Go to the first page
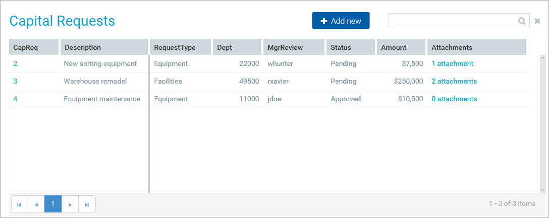Screen dimensions: 549x218 pyautogui.click(x=19, y=204)
